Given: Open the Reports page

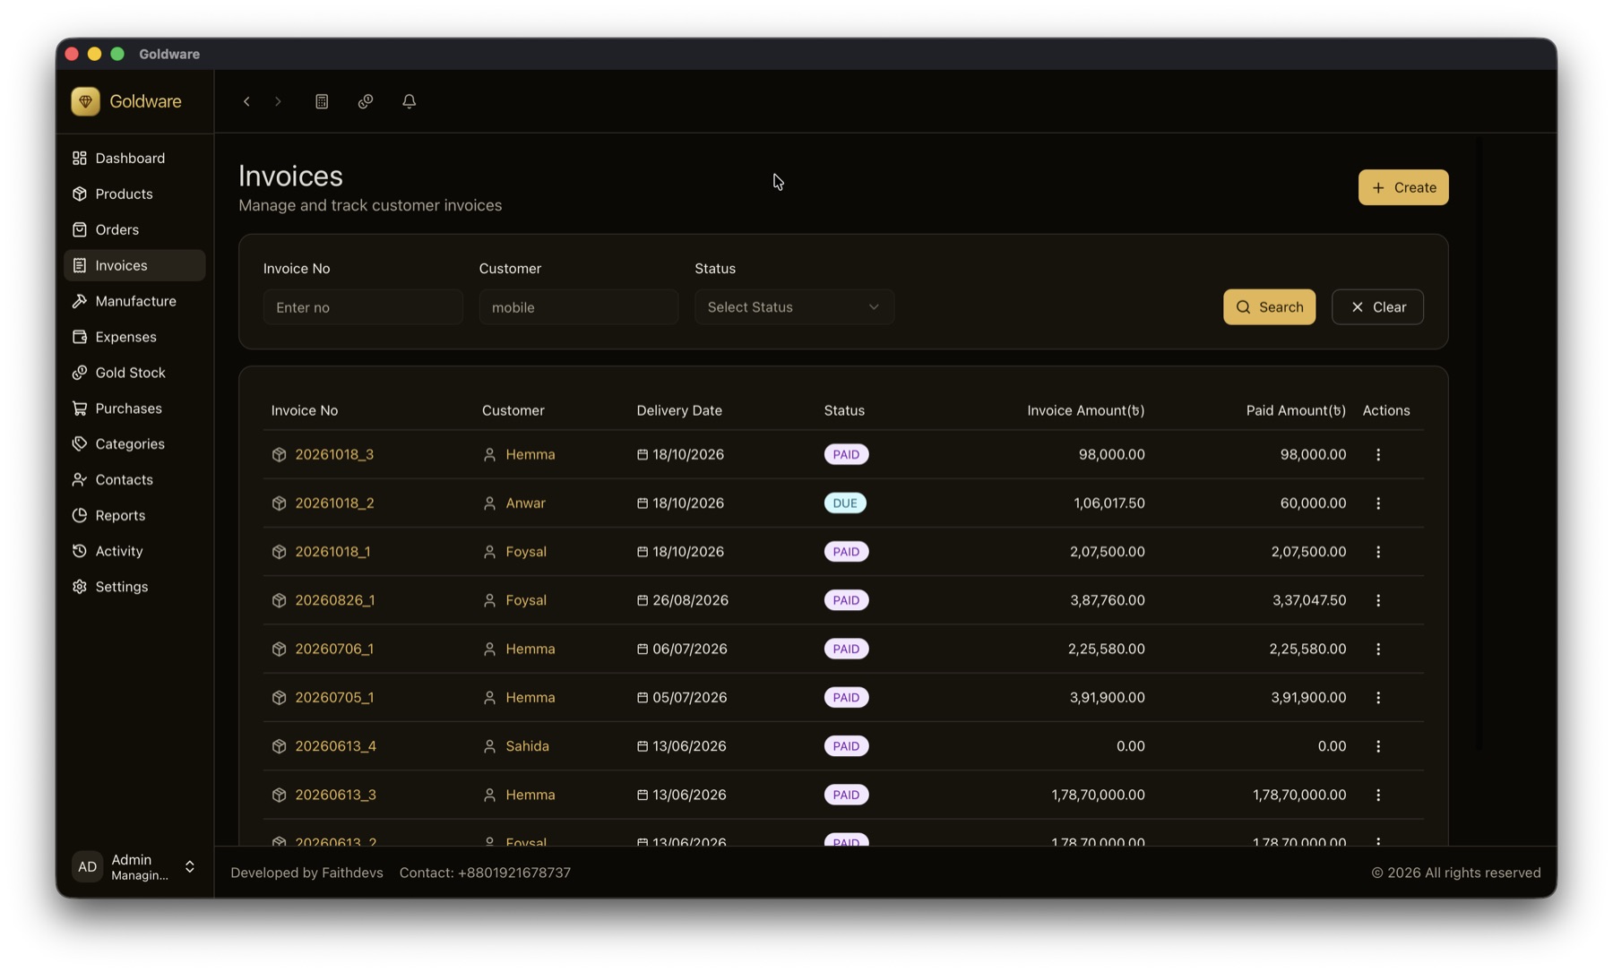Looking at the screenshot, I should tap(134, 515).
